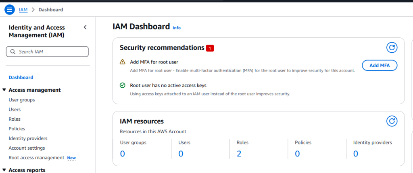The image size is (413, 173).
Task: Click Root user has no active access keys
Action: (x=168, y=85)
